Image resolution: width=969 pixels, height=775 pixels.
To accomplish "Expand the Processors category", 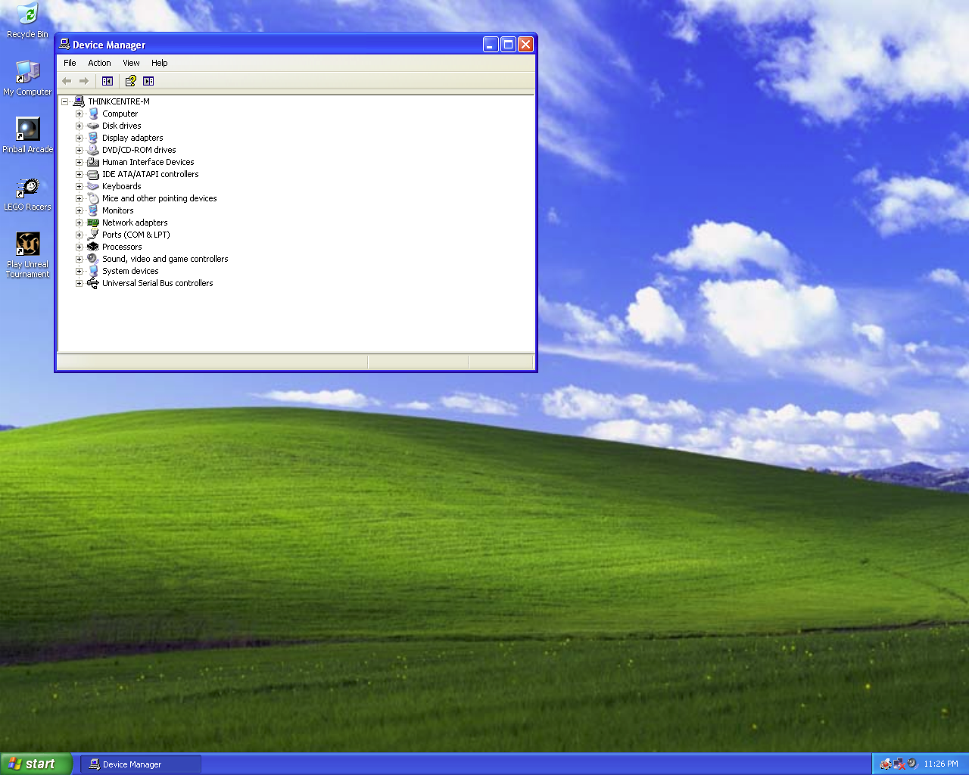I will pos(79,247).
